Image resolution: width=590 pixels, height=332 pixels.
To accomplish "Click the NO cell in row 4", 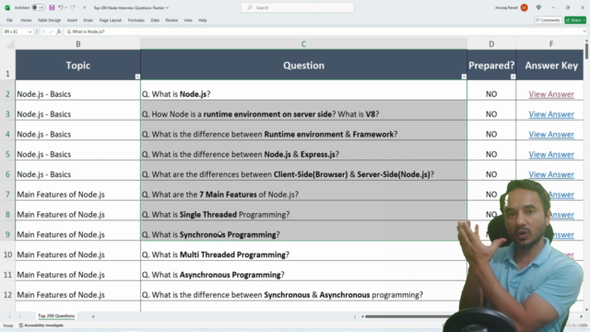I will 491,131.
